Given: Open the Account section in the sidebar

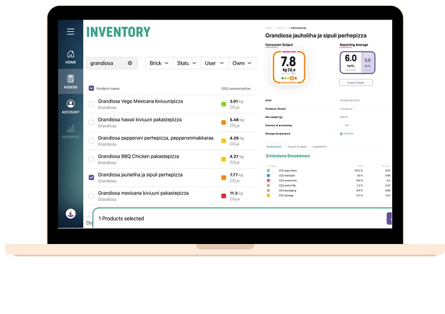Looking at the screenshot, I should coord(71,106).
